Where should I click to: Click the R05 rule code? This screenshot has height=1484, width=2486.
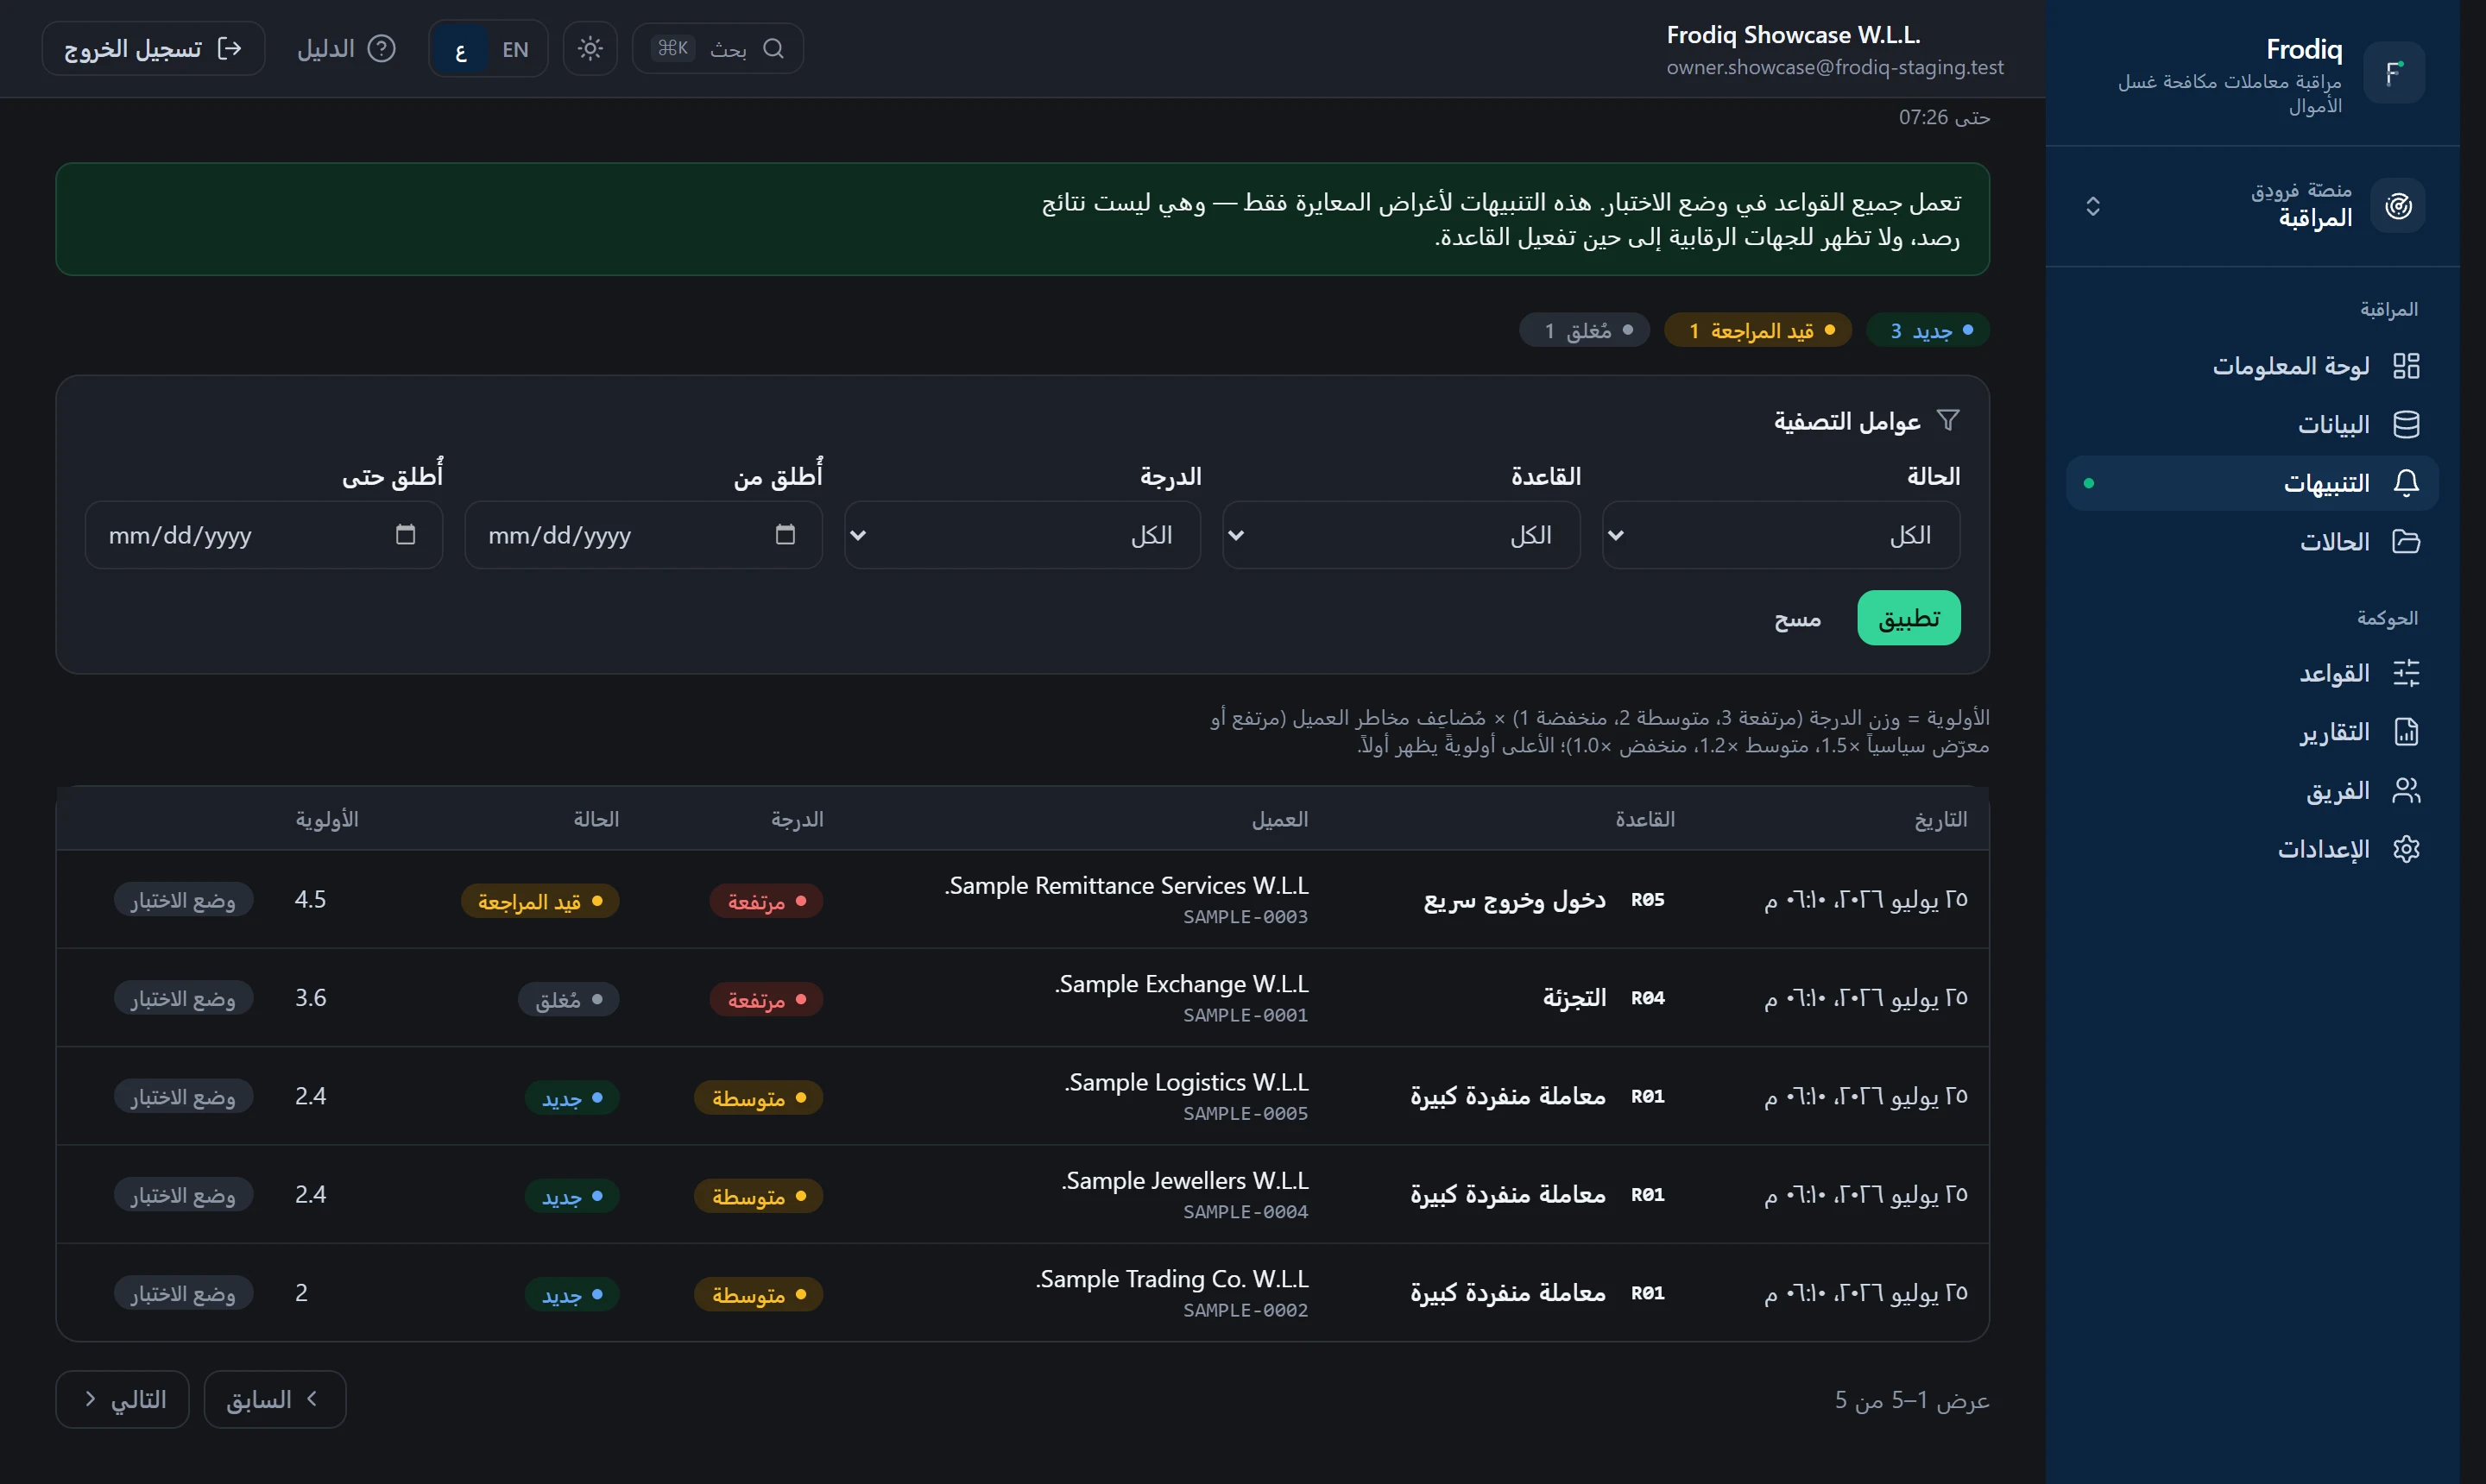[x=1648, y=899]
